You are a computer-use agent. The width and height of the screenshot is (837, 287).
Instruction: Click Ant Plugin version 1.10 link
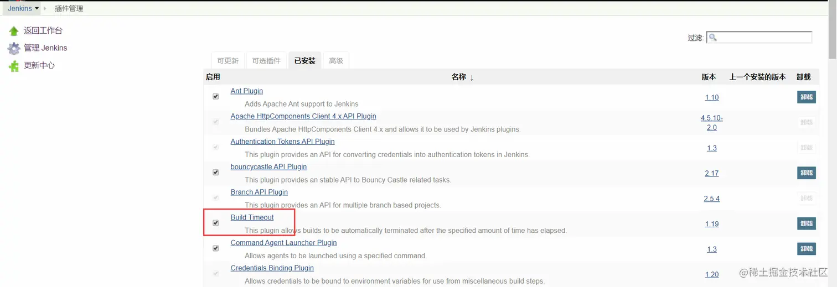[x=712, y=97]
